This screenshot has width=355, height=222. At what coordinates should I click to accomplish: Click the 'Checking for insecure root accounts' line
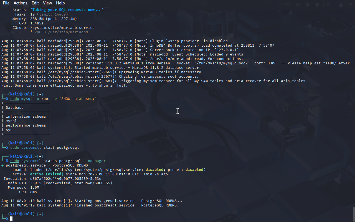100,76
